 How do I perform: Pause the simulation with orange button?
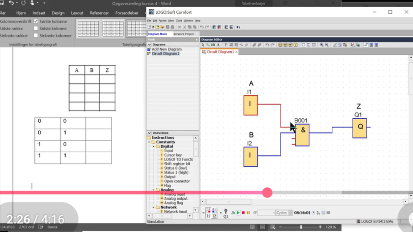pyautogui.click(x=248, y=212)
